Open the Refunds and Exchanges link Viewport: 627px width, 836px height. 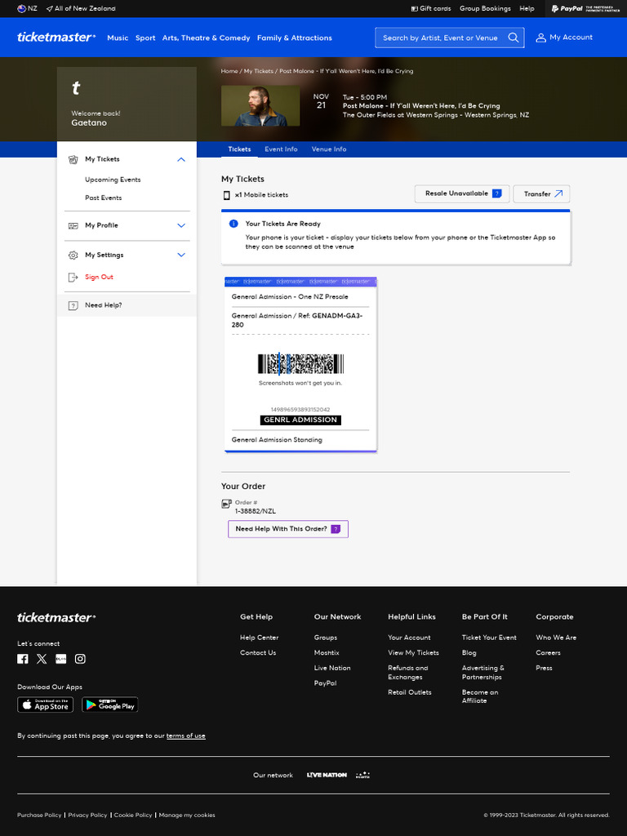(x=408, y=673)
